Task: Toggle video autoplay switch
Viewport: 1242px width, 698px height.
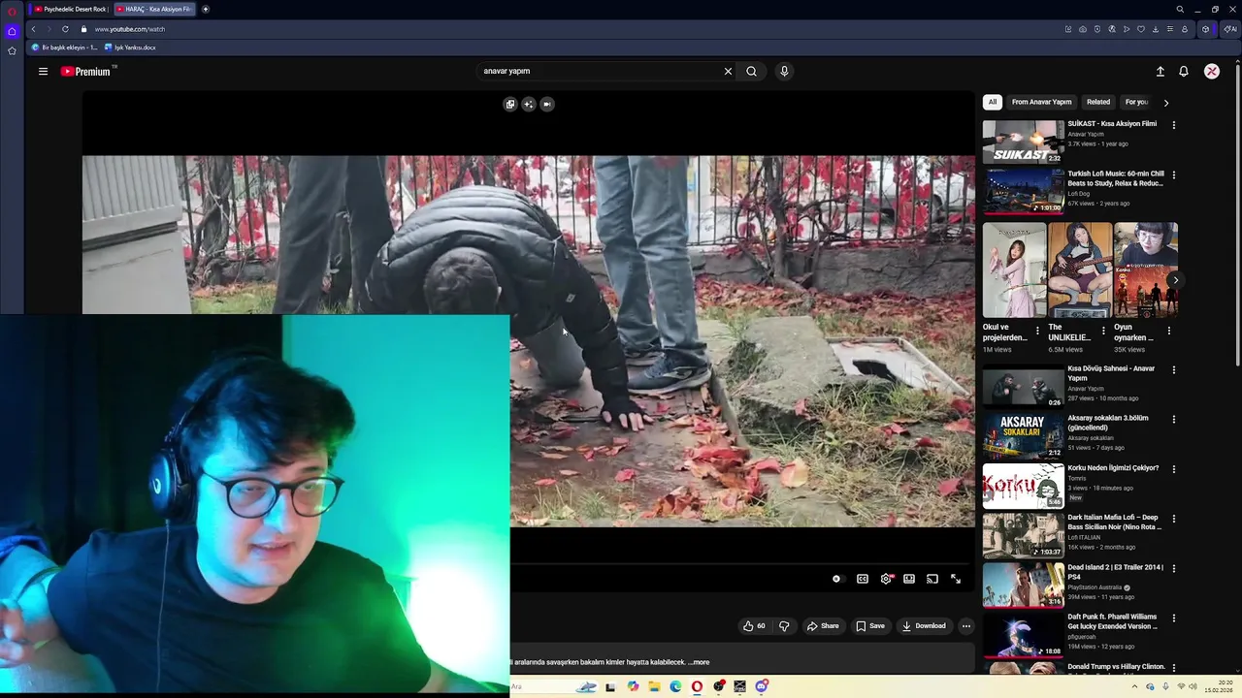Action: click(x=837, y=579)
